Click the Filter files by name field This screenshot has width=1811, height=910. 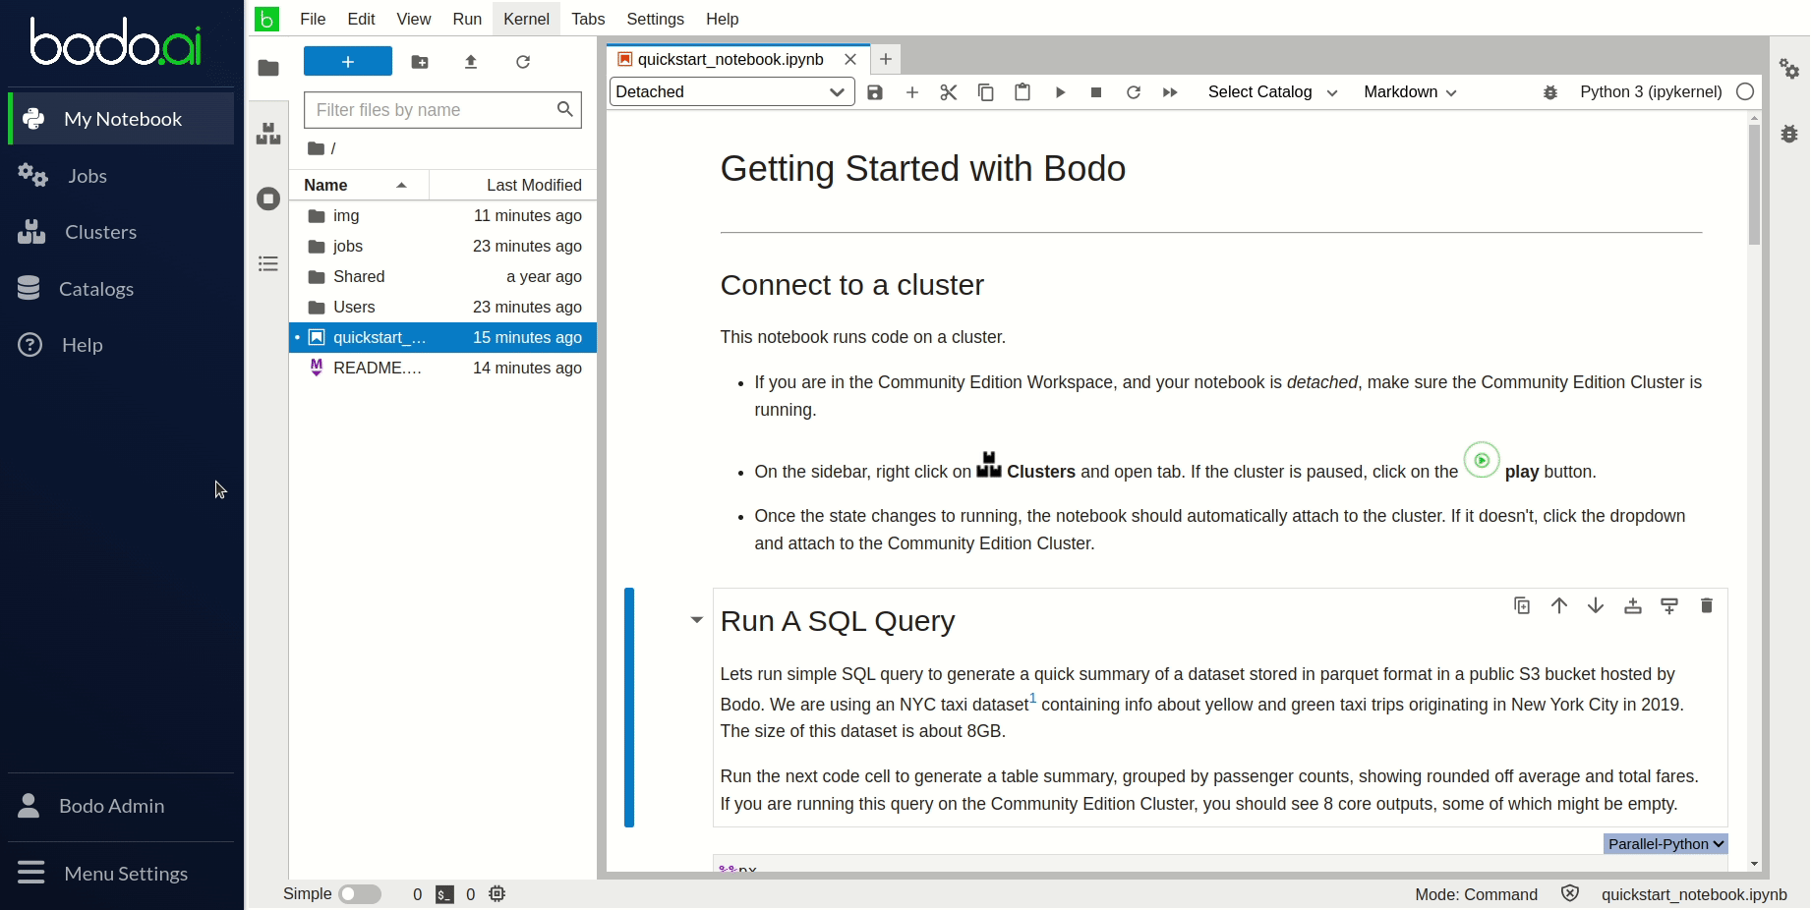coord(433,109)
